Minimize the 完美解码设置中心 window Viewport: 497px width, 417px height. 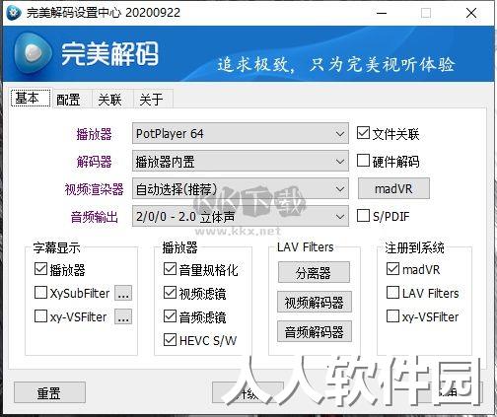point(382,13)
